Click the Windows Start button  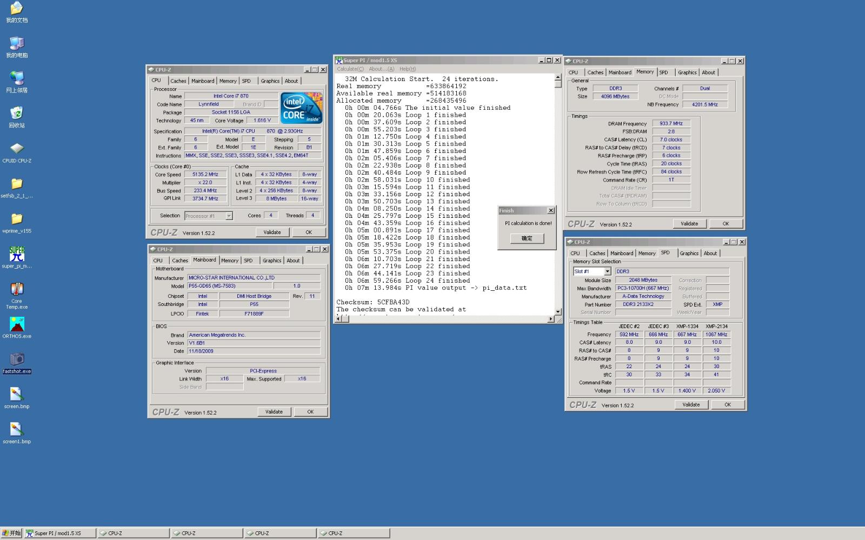11,533
